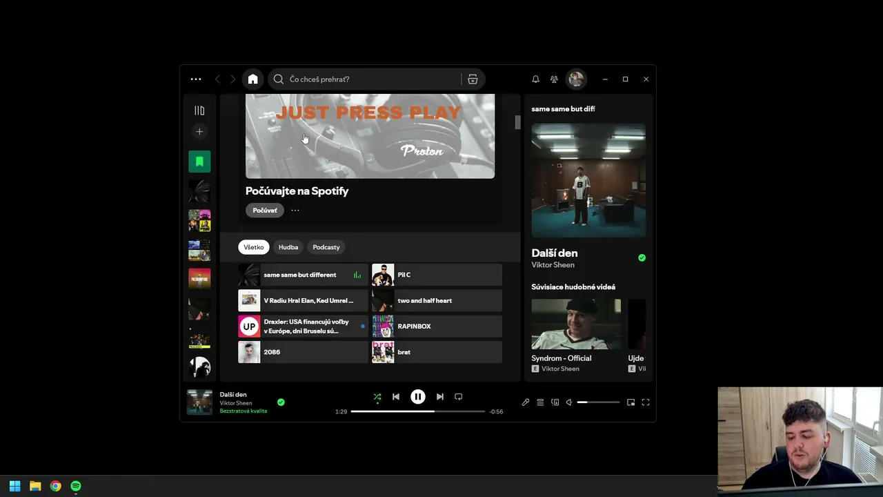Click the main content vertical scrollbar
The height and width of the screenshot is (497, 883).
pyautogui.click(x=517, y=123)
